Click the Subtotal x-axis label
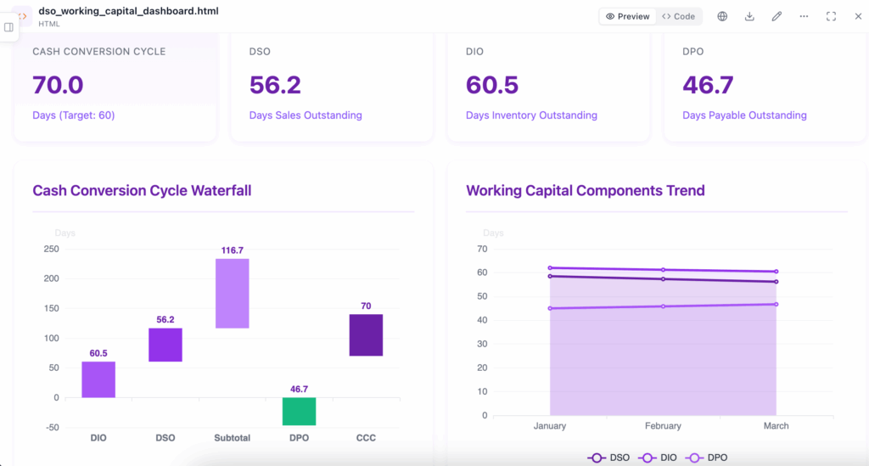The height and width of the screenshot is (466, 869). [233, 438]
